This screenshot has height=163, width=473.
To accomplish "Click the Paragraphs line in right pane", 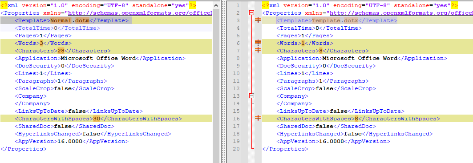I will click(323, 81).
